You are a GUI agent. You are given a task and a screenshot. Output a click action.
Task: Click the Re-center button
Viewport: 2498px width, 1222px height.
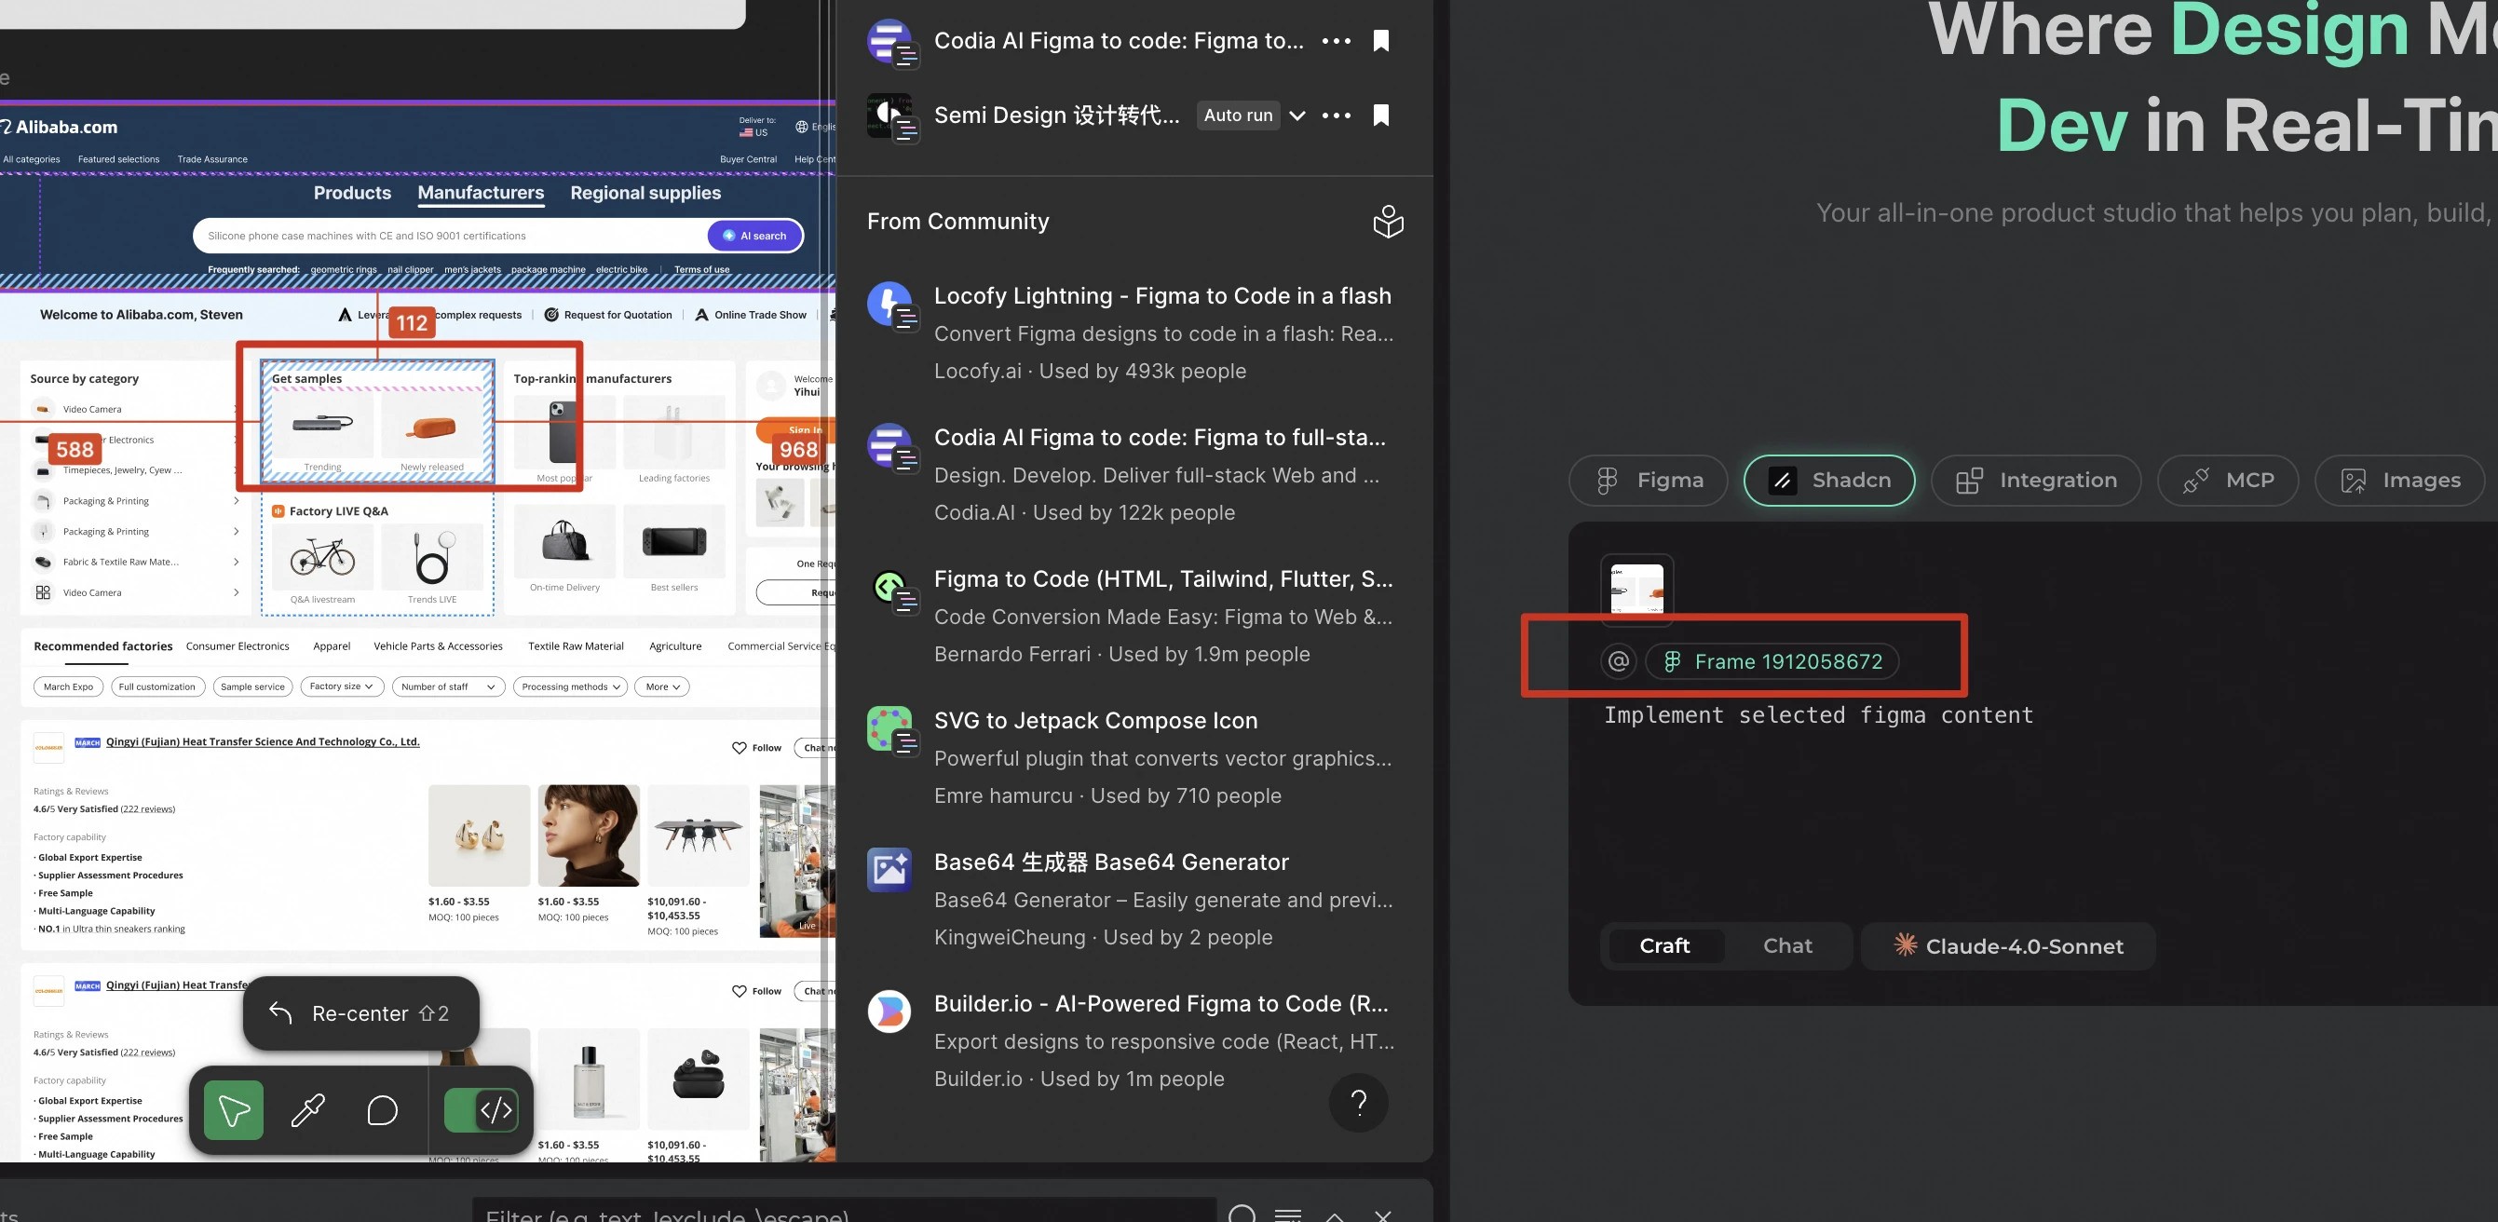tap(360, 1013)
